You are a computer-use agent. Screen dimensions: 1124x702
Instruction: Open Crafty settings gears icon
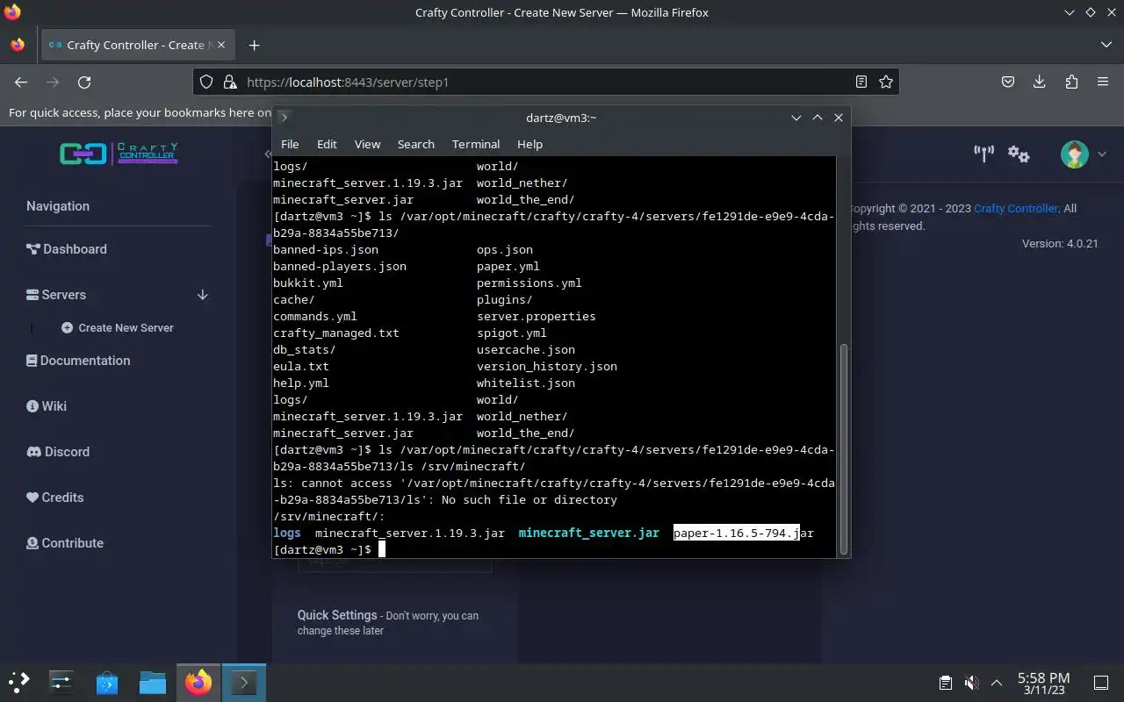tap(1019, 154)
